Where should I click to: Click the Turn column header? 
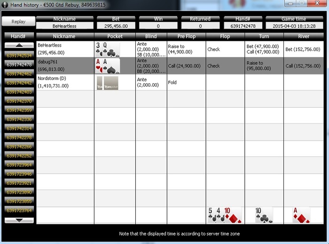click(264, 36)
